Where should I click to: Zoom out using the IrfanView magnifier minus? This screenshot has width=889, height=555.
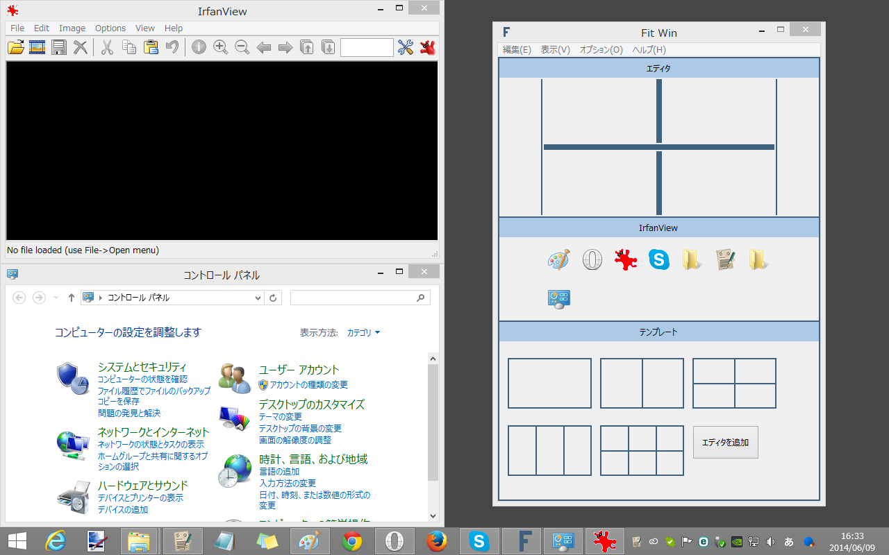(x=242, y=47)
